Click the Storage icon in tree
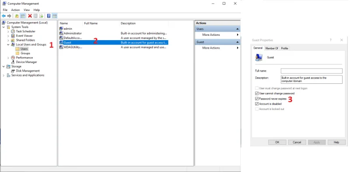350x172 pixels. [x=8, y=66]
